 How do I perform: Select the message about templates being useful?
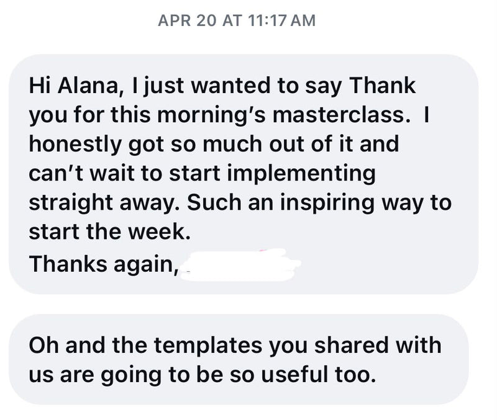click(x=239, y=359)
